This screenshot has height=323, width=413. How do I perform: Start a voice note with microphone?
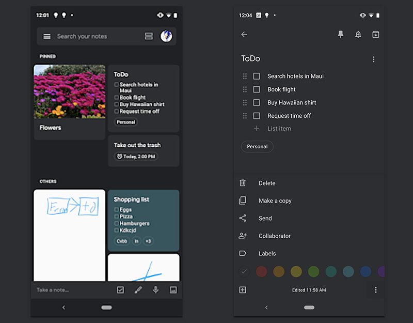[x=155, y=290]
